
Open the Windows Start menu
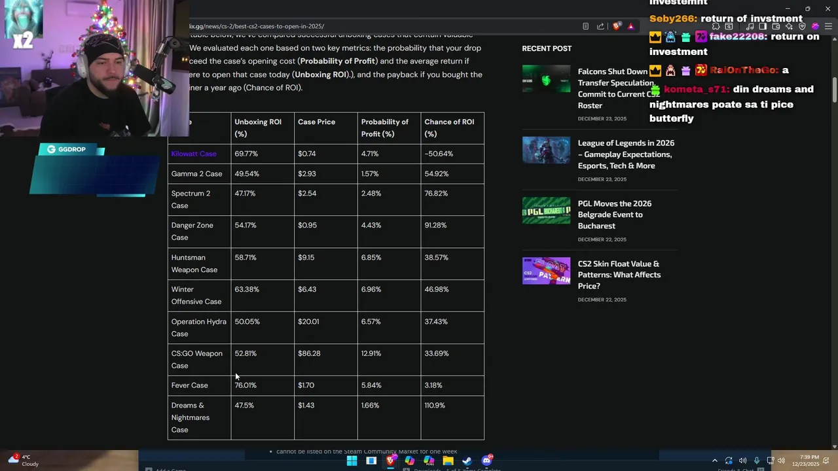[x=352, y=461]
